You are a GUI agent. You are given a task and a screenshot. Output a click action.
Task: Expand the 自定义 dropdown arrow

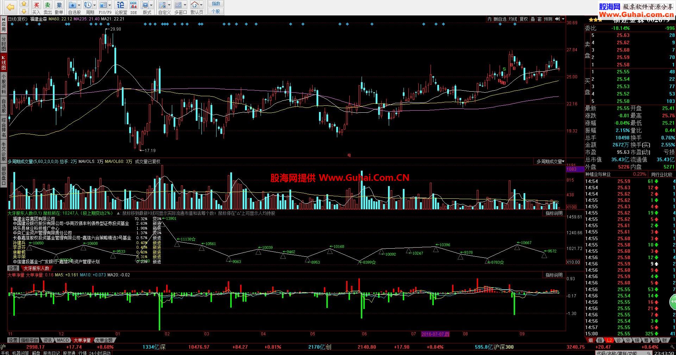(x=169, y=5)
